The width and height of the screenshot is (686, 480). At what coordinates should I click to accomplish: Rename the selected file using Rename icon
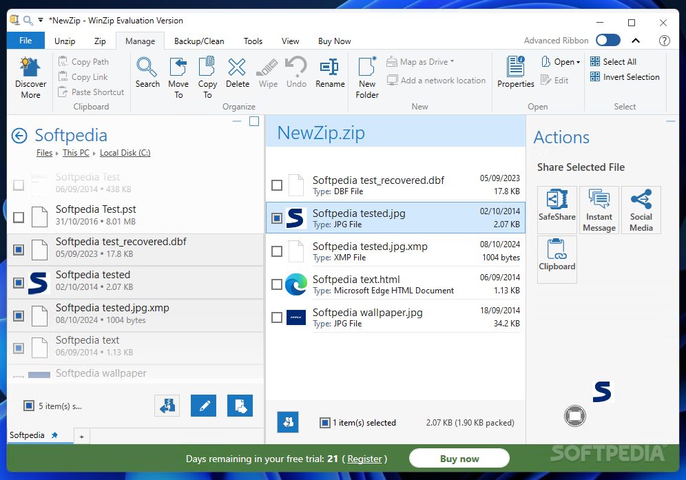[x=330, y=72]
